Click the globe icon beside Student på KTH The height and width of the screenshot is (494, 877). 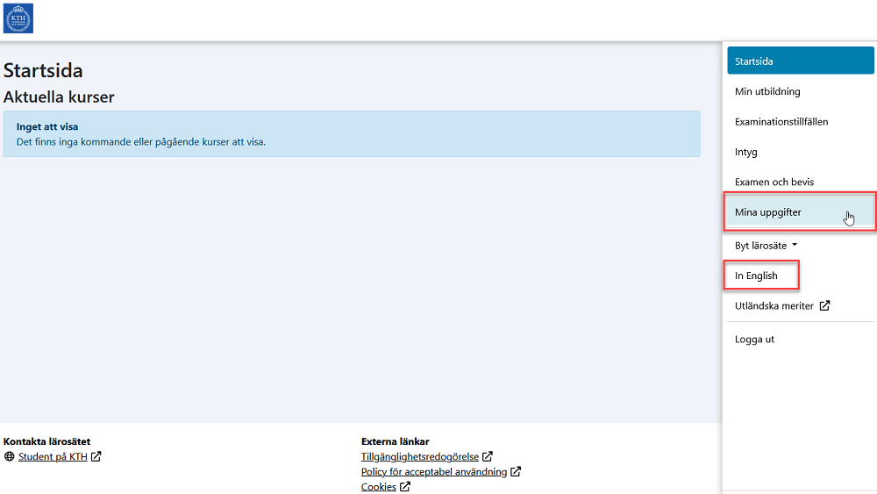click(10, 456)
